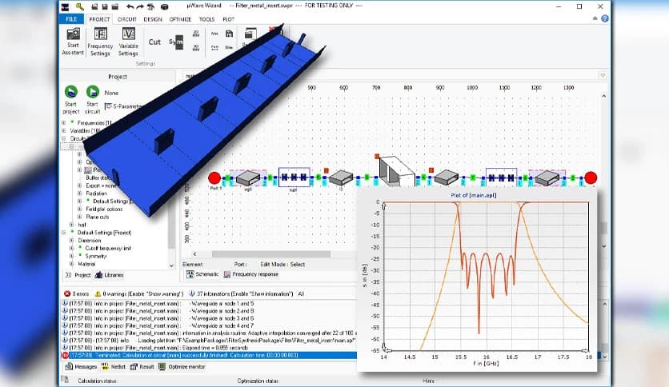This screenshot has width=669, height=387.
Task: Select the highlighted Terminated calculation message row
Action: (210, 355)
